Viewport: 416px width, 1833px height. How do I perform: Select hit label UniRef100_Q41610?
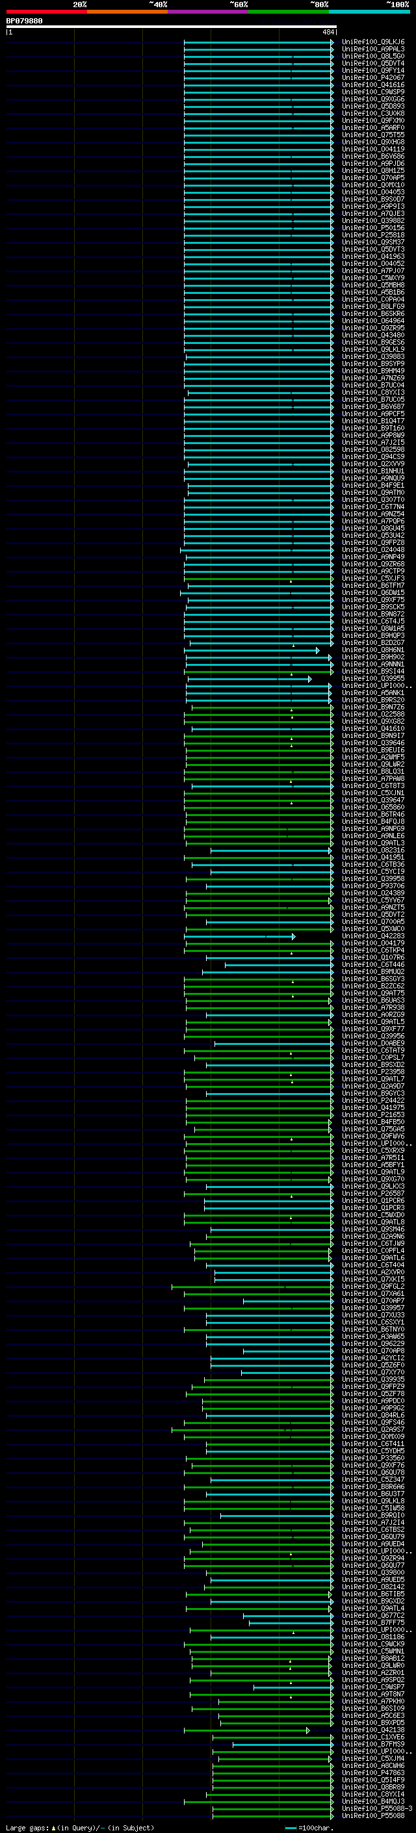(x=373, y=728)
